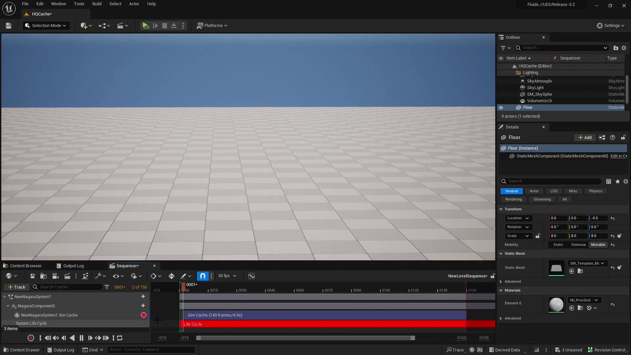Click the Sequencer timeline horizontal scrollbar
Screen dimensions: 631x355
tap(306, 338)
